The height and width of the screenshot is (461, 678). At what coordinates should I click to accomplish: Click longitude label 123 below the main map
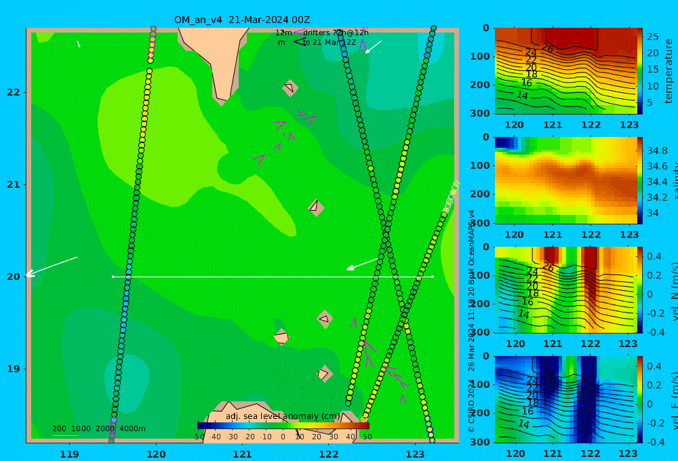(x=416, y=454)
